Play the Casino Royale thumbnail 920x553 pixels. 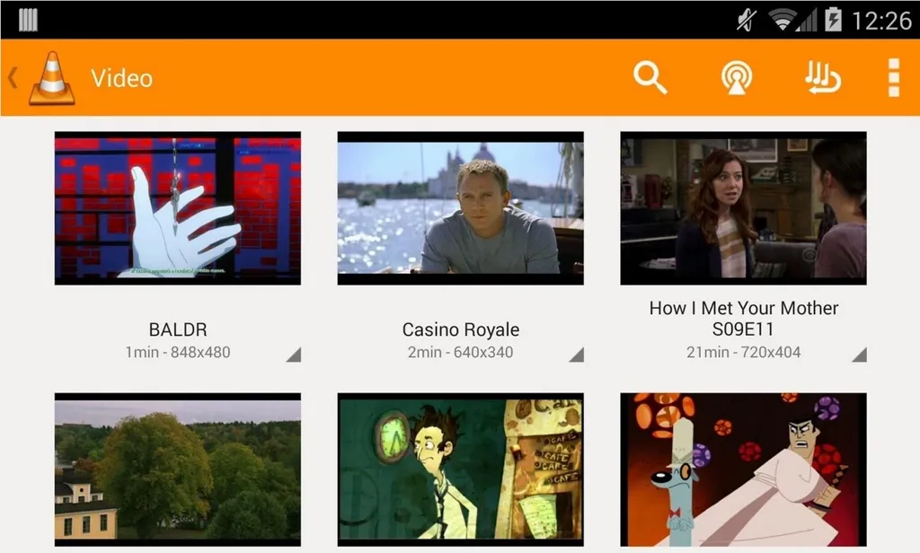tap(461, 208)
